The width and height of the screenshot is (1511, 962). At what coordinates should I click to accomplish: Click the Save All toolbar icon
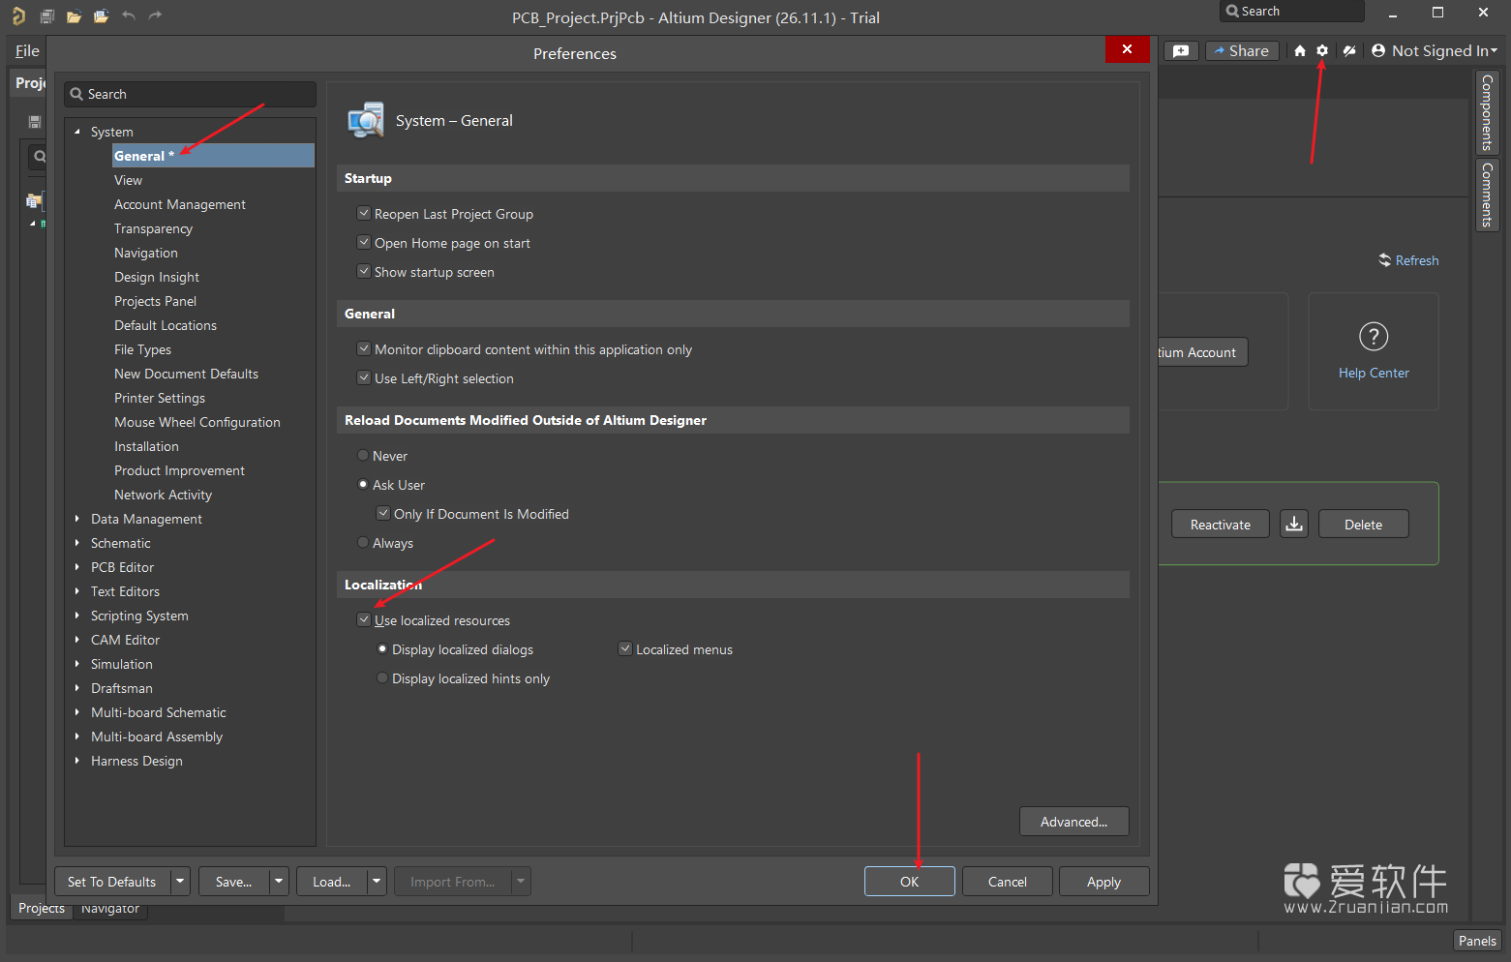coord(46,15)
